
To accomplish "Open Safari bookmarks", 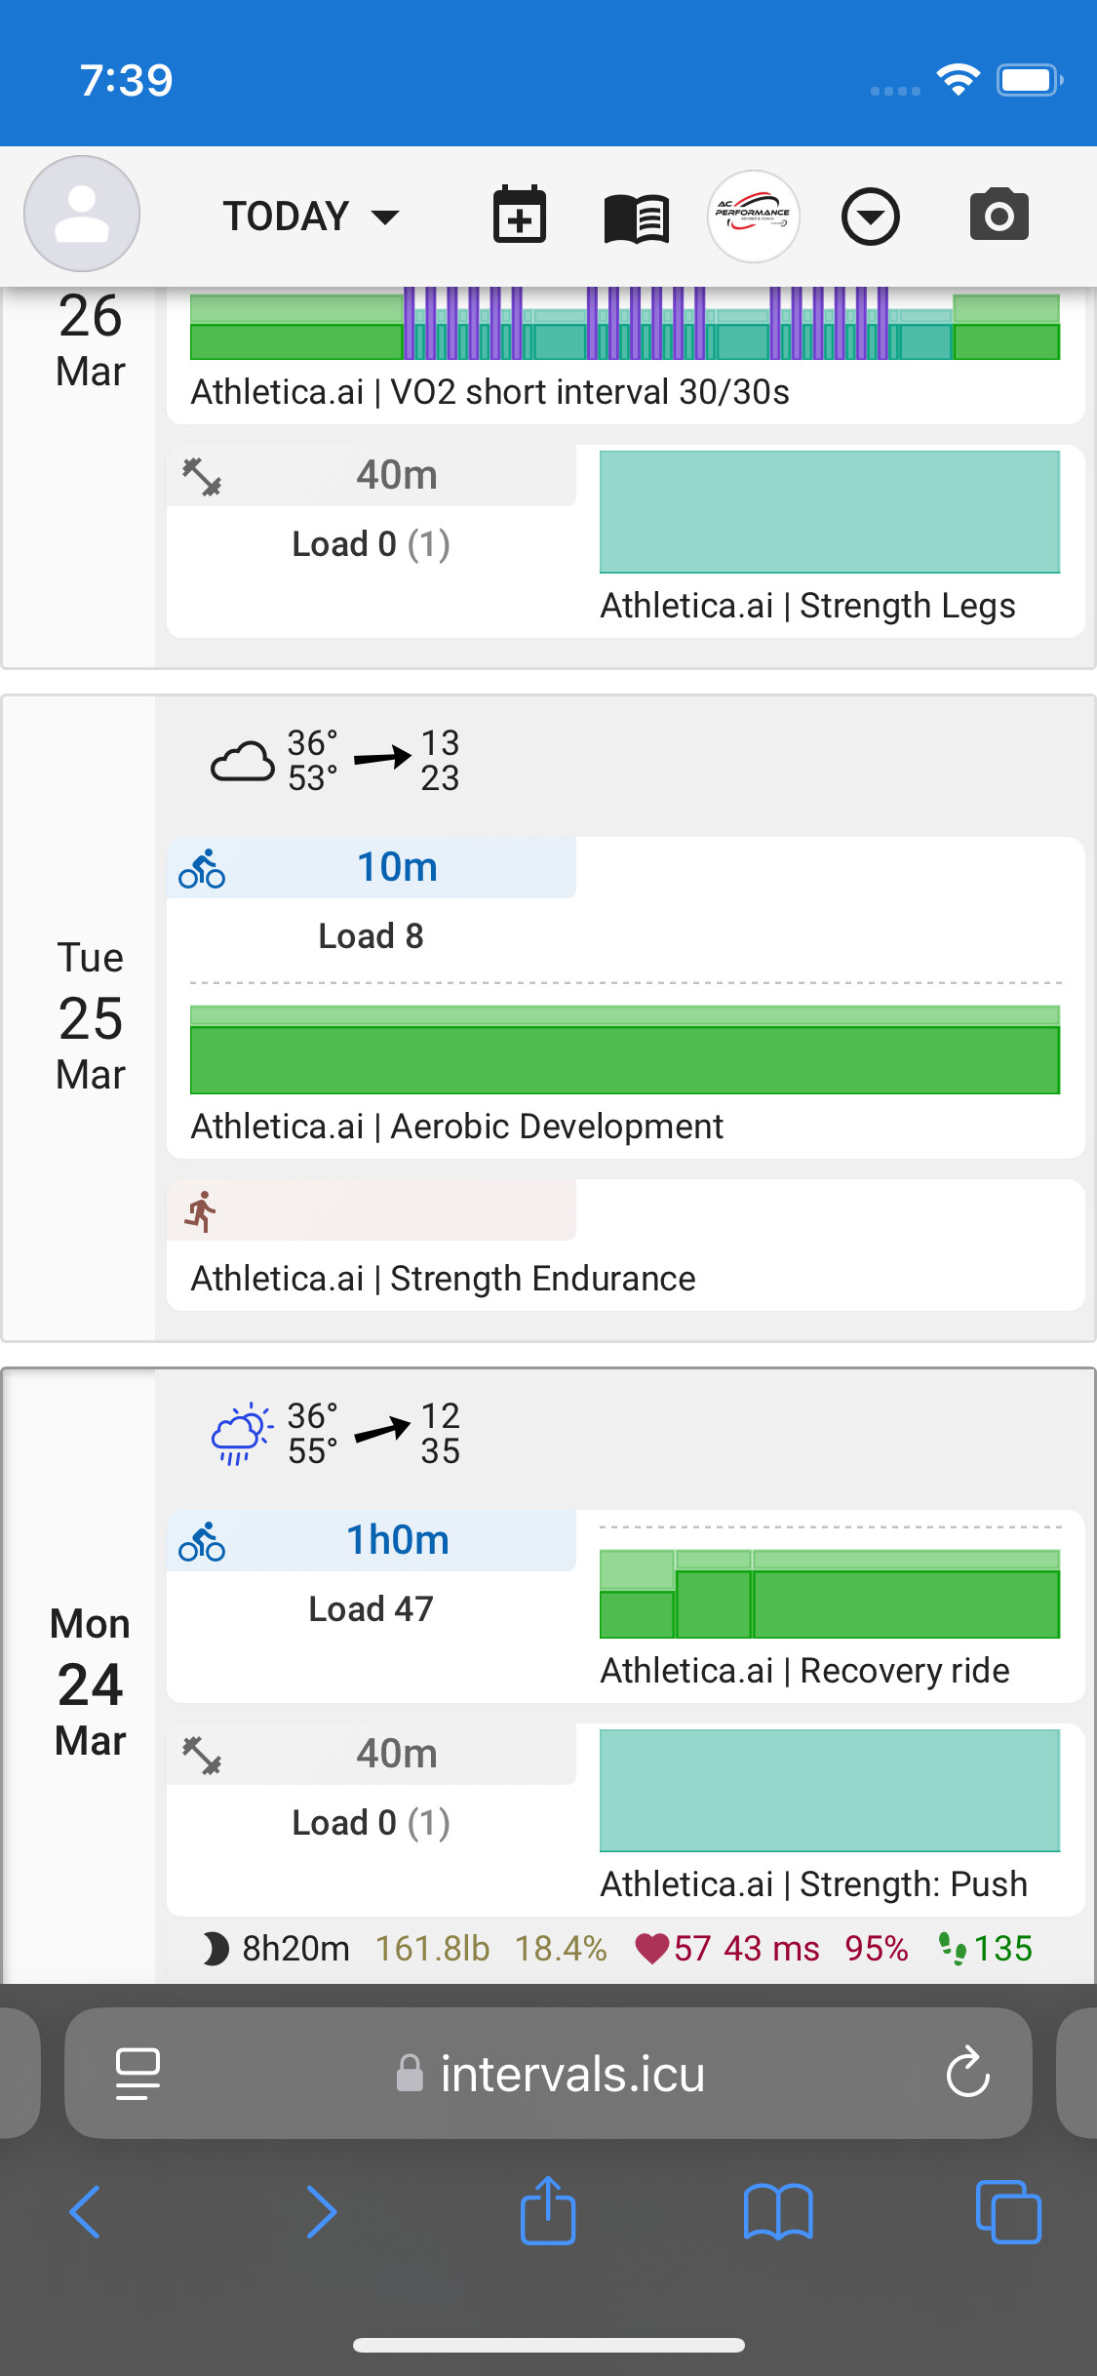I will tap(777, 2212).
